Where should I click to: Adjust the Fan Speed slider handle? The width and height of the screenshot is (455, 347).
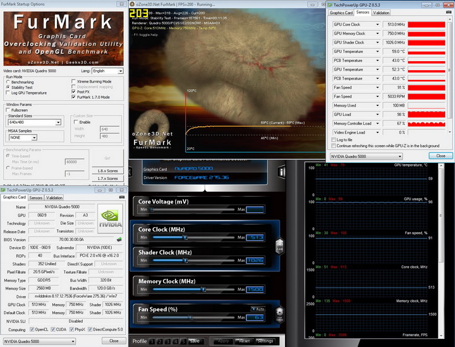tap(191, 317)
